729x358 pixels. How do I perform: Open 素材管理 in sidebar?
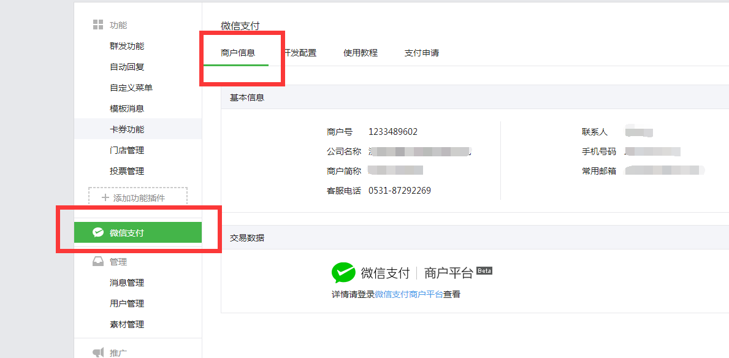(127, 324)
